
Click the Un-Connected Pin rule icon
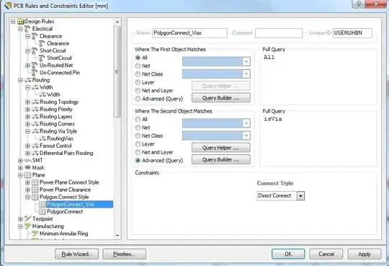point(35,73)
